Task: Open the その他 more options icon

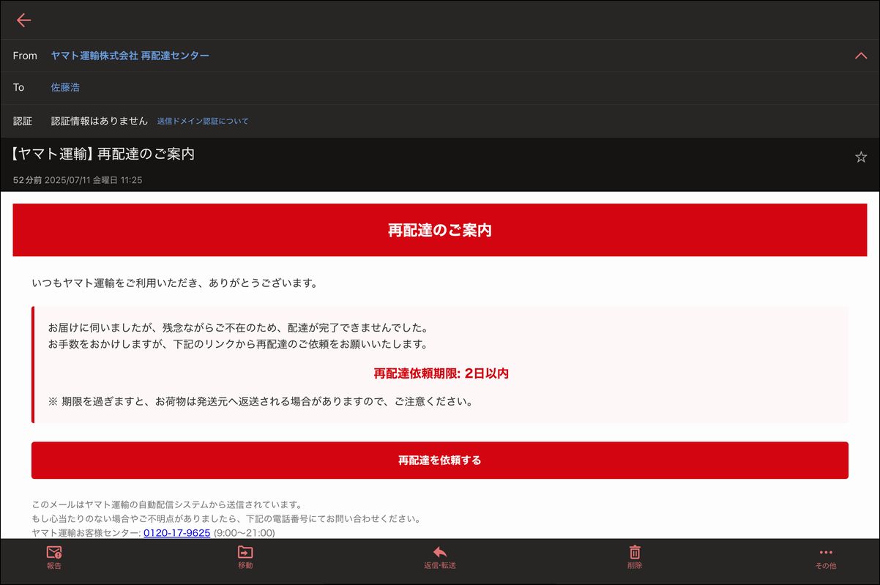Action: click(x=826, y=558)
